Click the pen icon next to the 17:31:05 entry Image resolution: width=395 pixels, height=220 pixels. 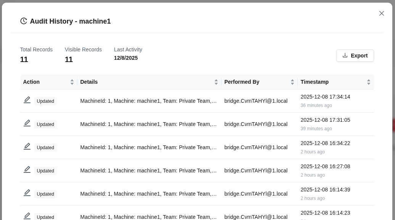tap(27, 123)
